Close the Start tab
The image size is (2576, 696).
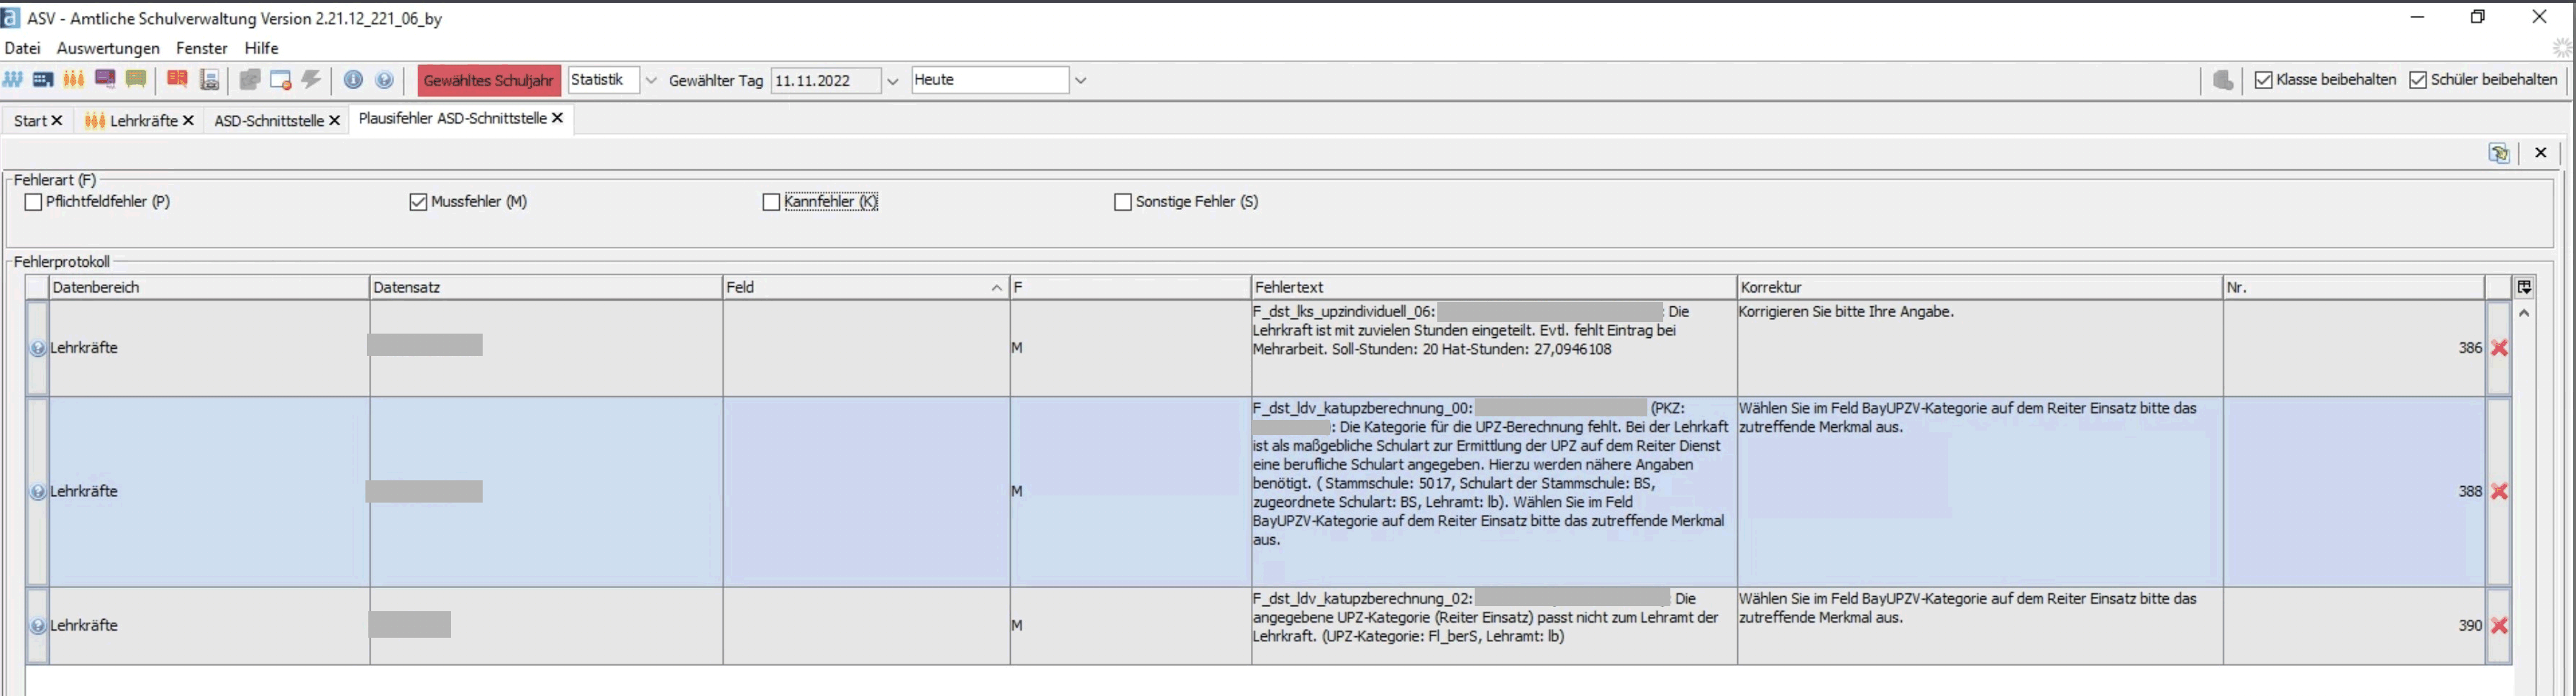(x=57, y=120)
